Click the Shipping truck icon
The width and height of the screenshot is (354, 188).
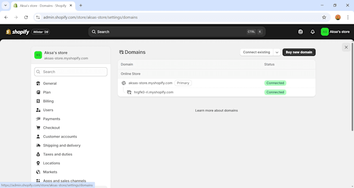[38, 145]
